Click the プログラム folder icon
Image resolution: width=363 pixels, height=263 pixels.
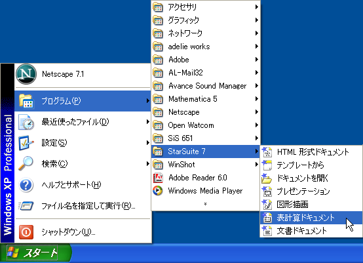tap(26, 101)
